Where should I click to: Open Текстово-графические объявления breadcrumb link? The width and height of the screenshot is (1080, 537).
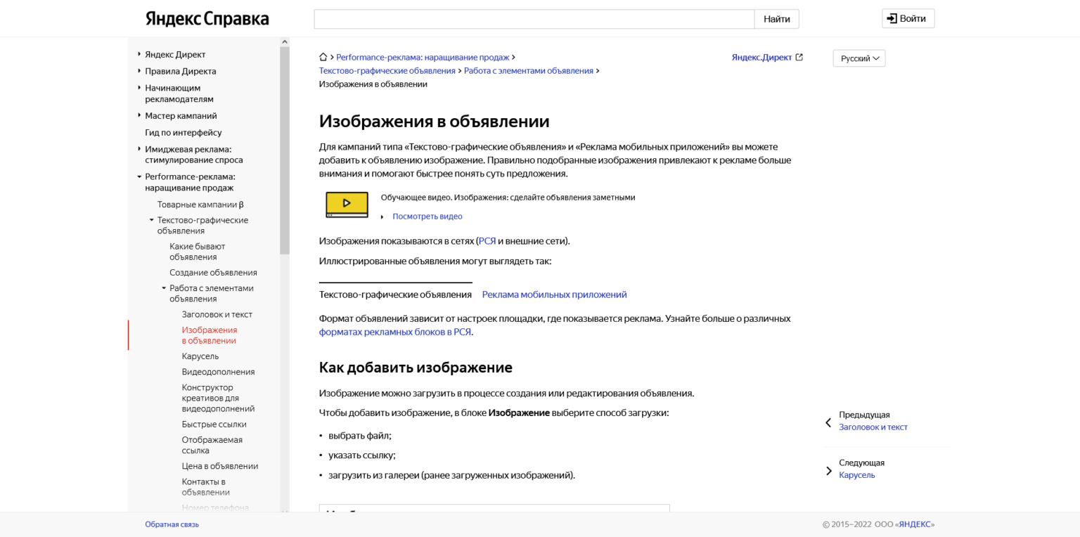(x=387, y=71)
